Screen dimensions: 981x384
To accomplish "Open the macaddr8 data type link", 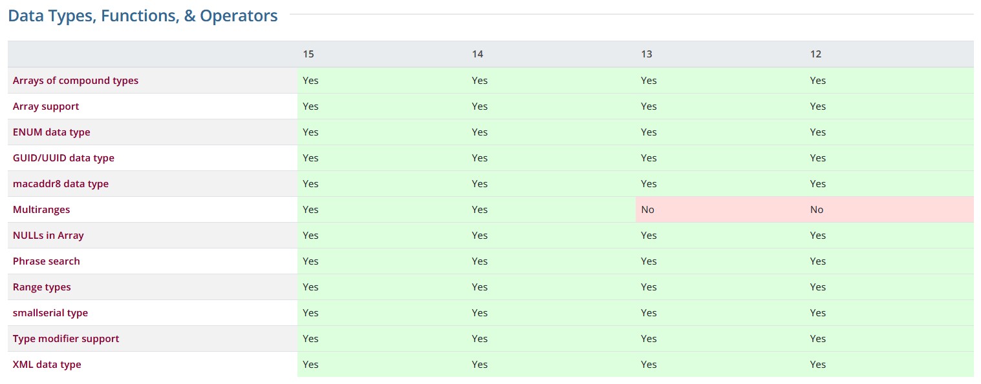I will point(61,184).
